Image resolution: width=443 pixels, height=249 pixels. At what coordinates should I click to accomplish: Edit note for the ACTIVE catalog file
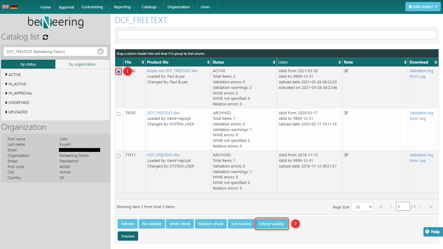[x=346, y=71]
